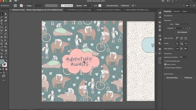Enable Use Preview Bounds checkbox
The height and width of the screenshot is (110, 196).
(x=165, y=61)
